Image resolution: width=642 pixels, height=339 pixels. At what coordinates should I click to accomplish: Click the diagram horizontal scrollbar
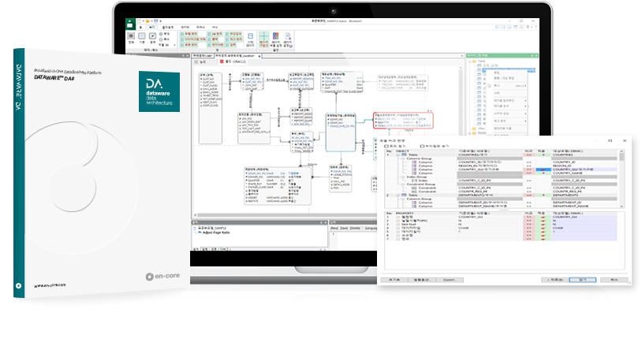(286, 215)
